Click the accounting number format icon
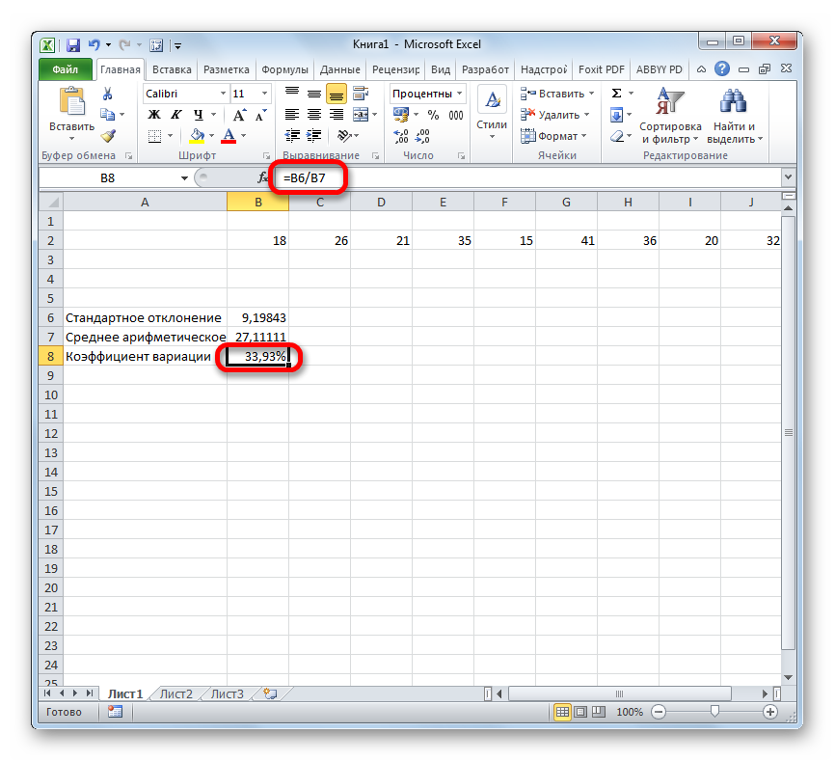Viewport: 835px width, 761px height. (x=400, y=115)
